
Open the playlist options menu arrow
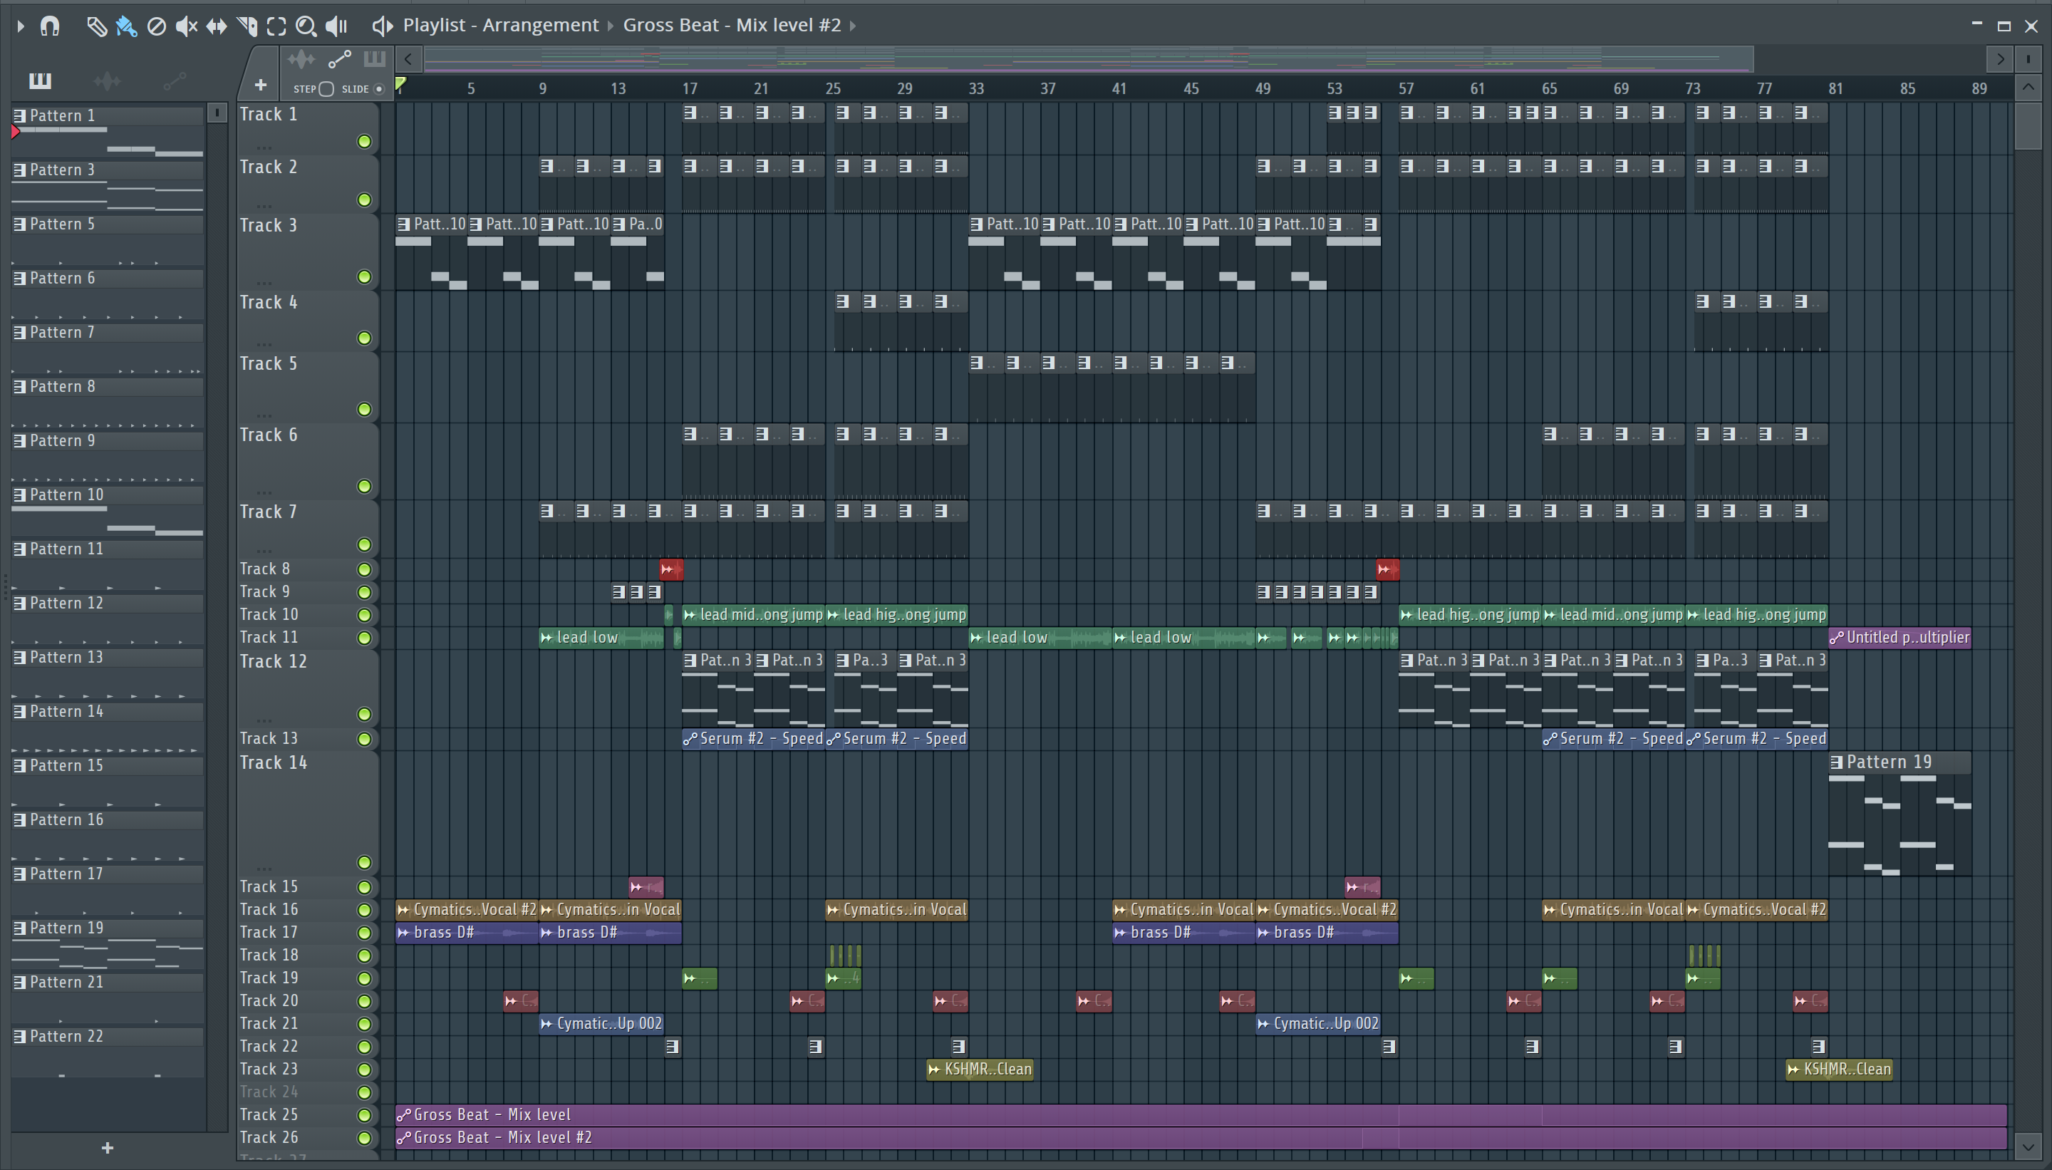click(20, 26)
